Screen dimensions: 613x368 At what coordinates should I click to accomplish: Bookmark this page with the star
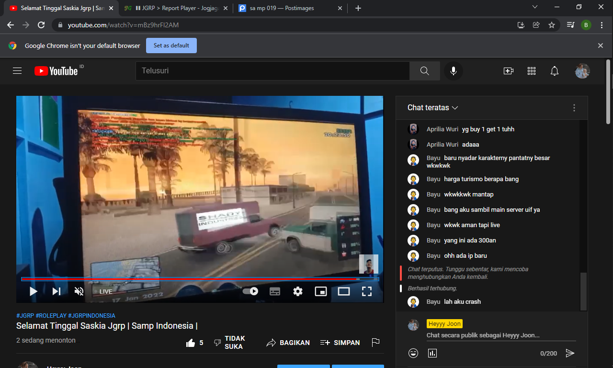point(552,25)
